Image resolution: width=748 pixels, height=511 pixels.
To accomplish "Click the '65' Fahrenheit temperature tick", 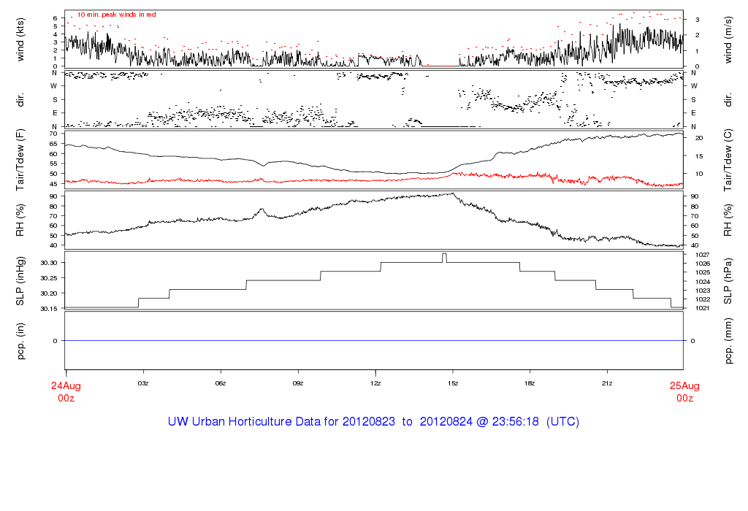I will point(53,144).
